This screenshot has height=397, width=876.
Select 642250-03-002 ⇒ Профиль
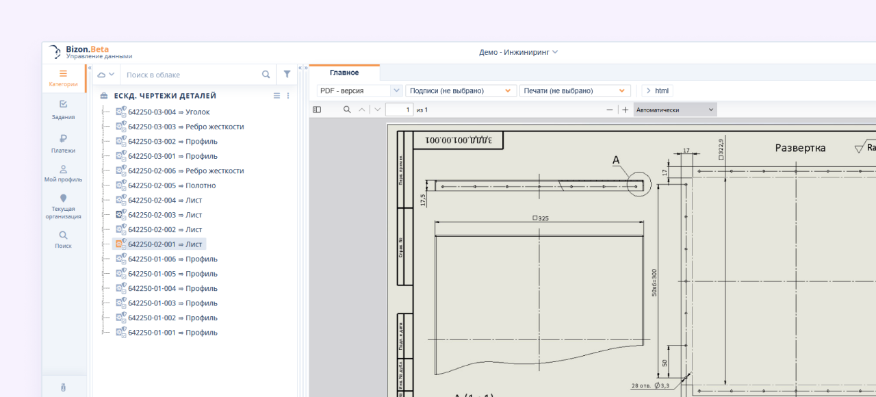(x=172, y=141)
